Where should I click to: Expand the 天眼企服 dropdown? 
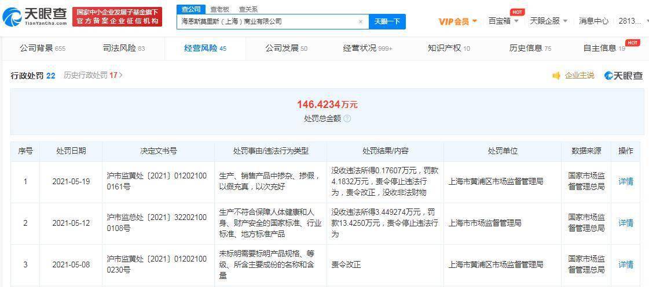click(548, 21)
